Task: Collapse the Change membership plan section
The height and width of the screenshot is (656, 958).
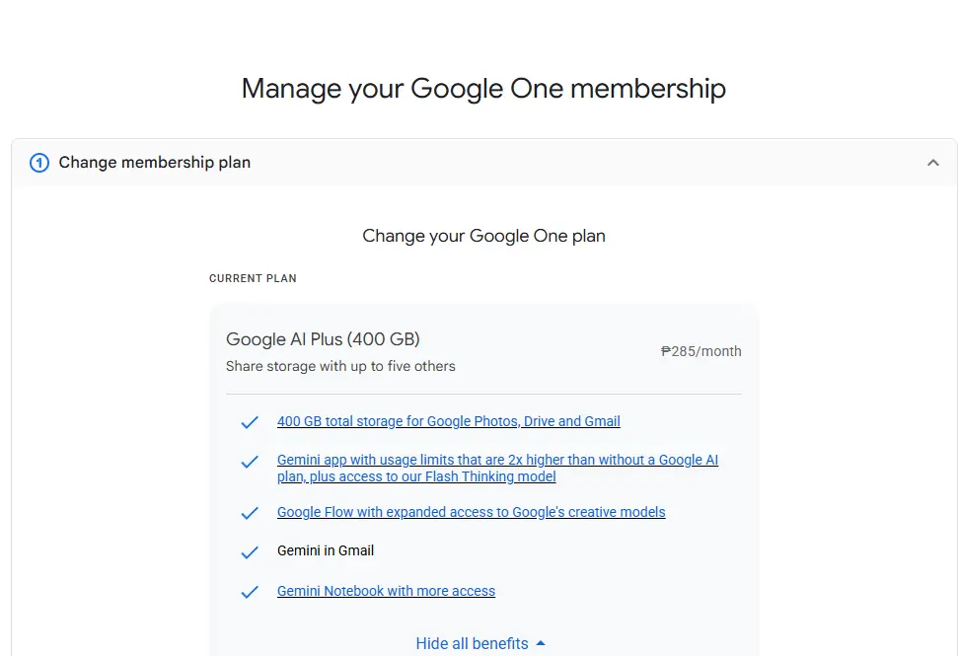Action: (x=933, y=163)
